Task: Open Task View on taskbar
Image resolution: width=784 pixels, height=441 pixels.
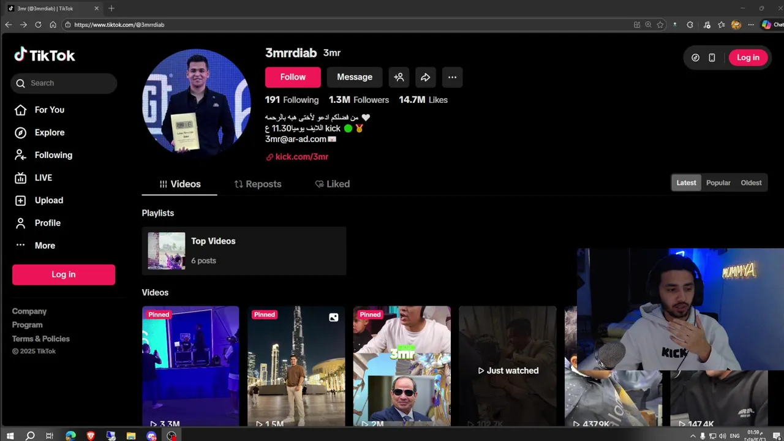Action: tap(50, 436)
